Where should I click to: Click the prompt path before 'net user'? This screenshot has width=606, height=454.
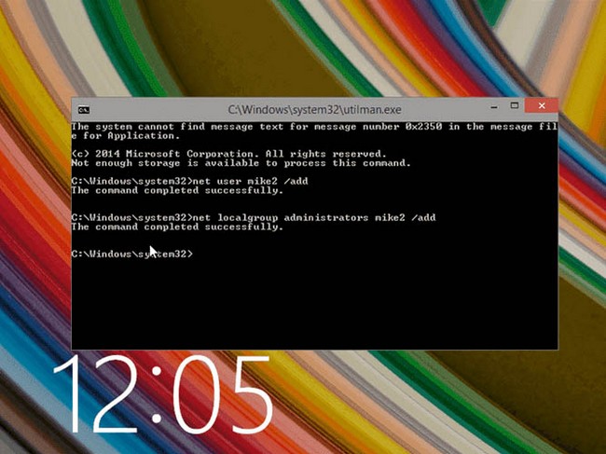click(x=130, y=180)
